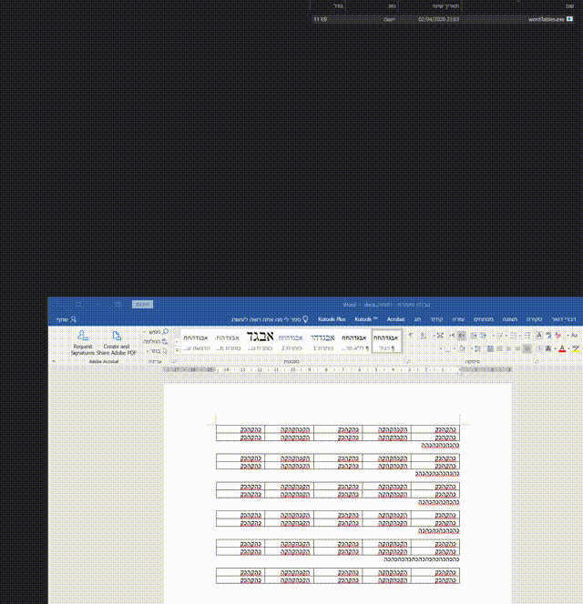Viewport: 583px width, 604px height.
Task: Select the No Spacing (ללא מר...) style
Action: (x=354, y=342)
